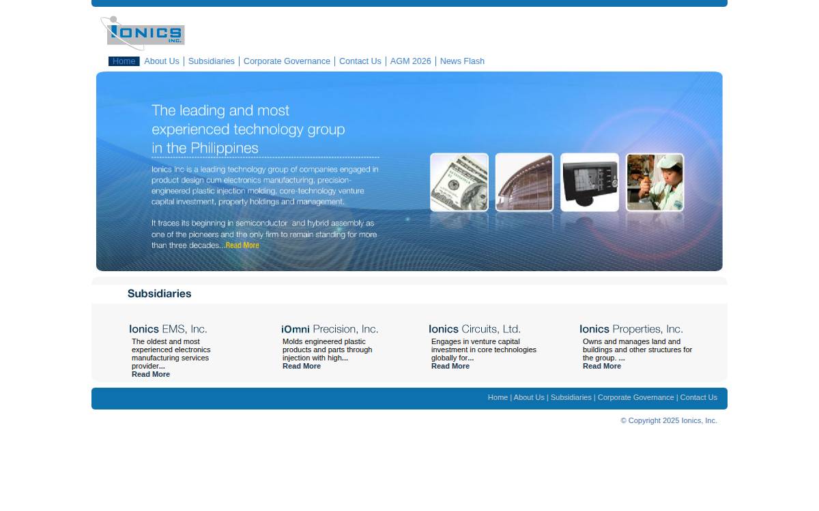Read More under Ionics Properties description
The height and width of the screenshot is (511, 819).
pyautogui.click(x=602, y=366)
